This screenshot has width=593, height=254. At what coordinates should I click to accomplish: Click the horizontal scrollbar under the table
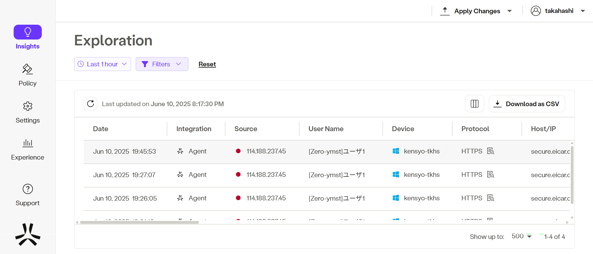point(139,222)
